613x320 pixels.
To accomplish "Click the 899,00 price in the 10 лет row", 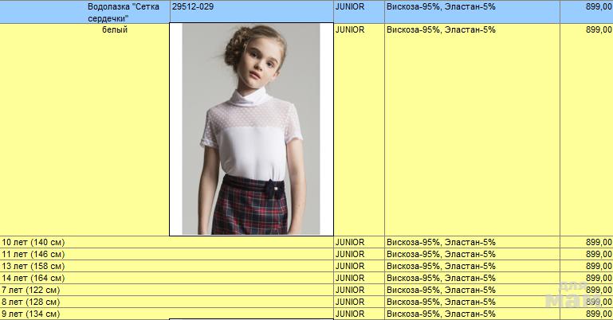I will tap(598, 242).
